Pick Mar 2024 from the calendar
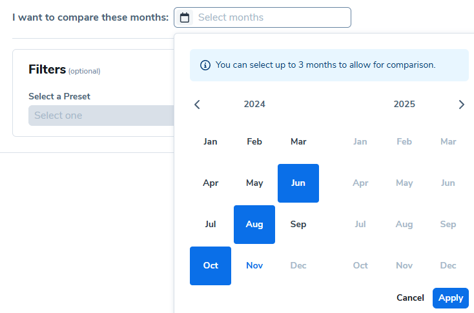 [x=298, y=142]
